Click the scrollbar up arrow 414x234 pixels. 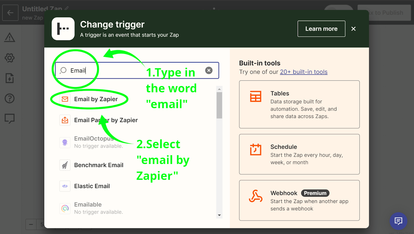coord(219,89)
